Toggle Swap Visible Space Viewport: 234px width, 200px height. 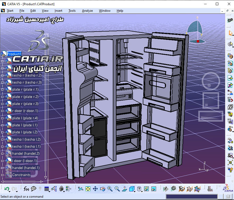point(154,189)
